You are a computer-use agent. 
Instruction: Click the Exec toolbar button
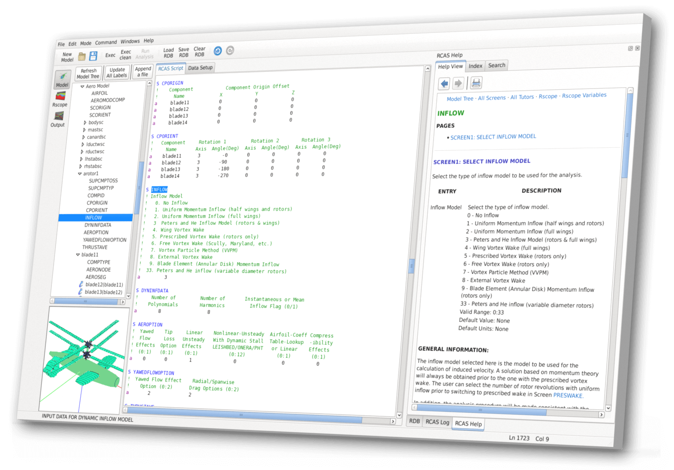click(x=110, y=55)
